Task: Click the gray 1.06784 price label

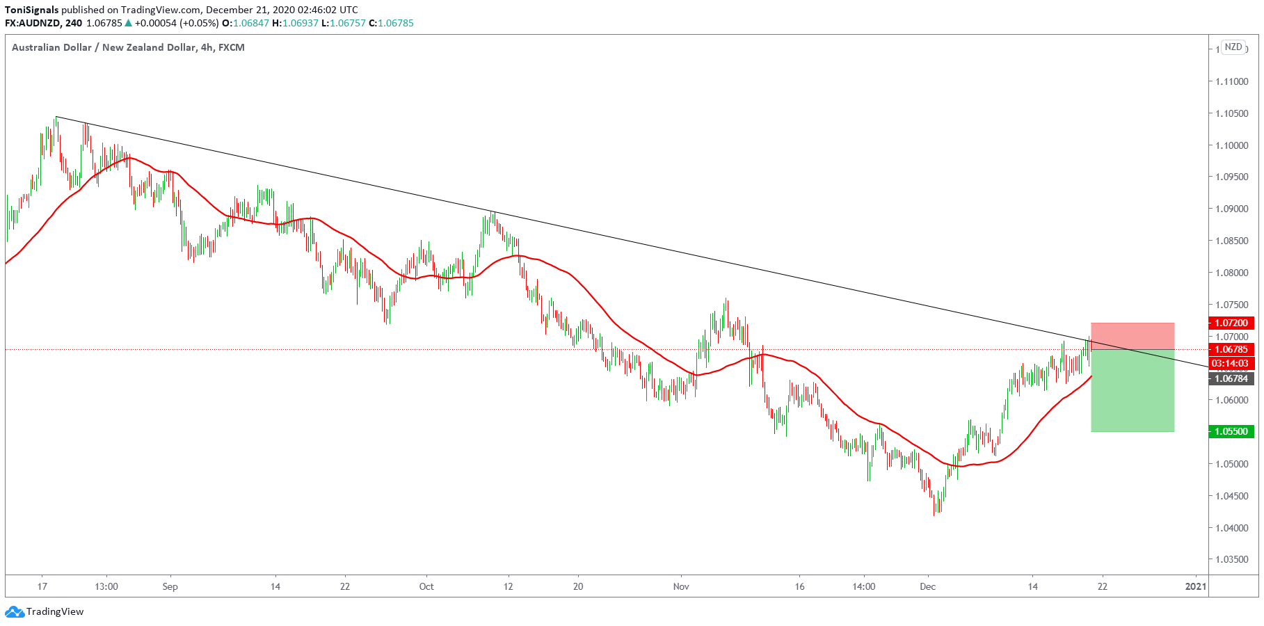Action: [x=1231, y=378]
